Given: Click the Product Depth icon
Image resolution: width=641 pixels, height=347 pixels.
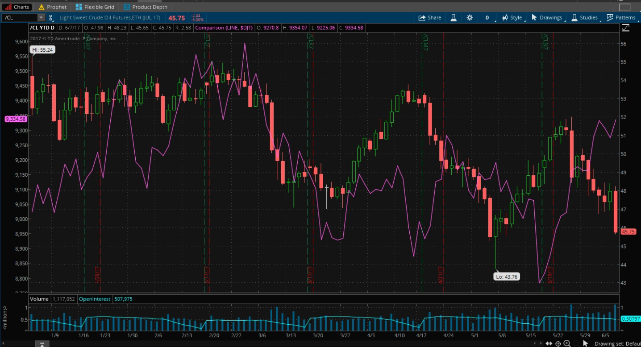Looking at the screenshot, I should (x=127, y=7).
